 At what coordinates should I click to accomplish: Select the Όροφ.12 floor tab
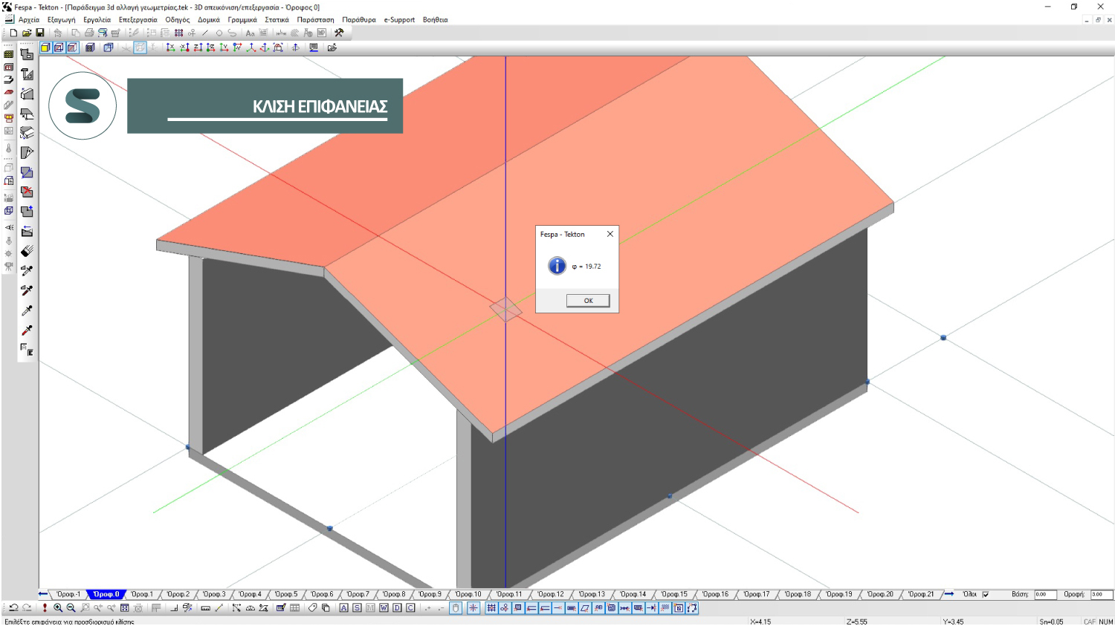click(550, 595)
